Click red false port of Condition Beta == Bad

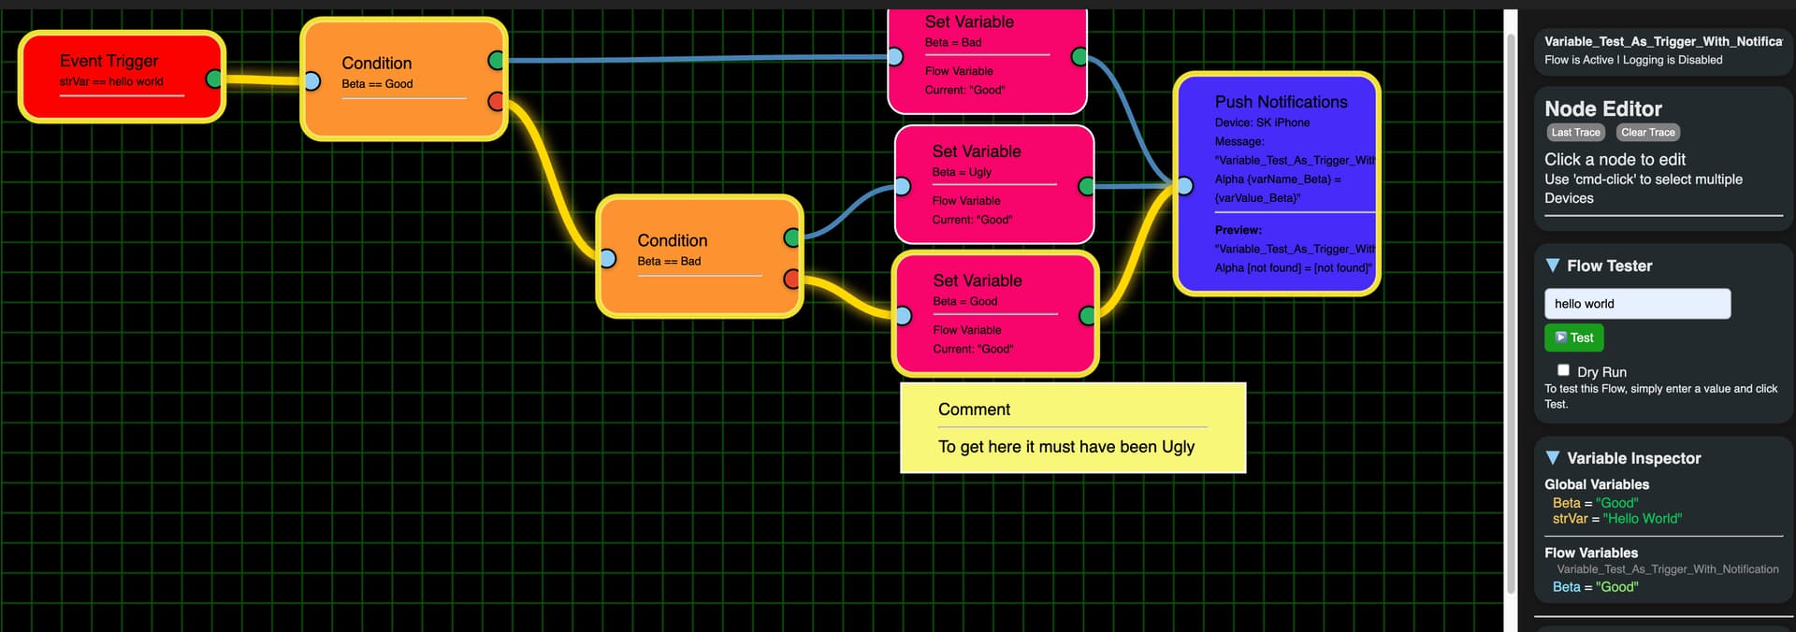click(x=792, y=279)
